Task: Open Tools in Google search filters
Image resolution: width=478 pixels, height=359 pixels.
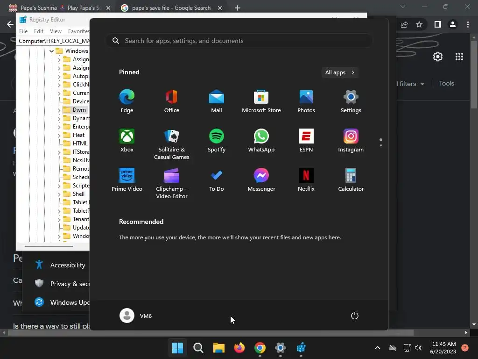Action: 446,83
